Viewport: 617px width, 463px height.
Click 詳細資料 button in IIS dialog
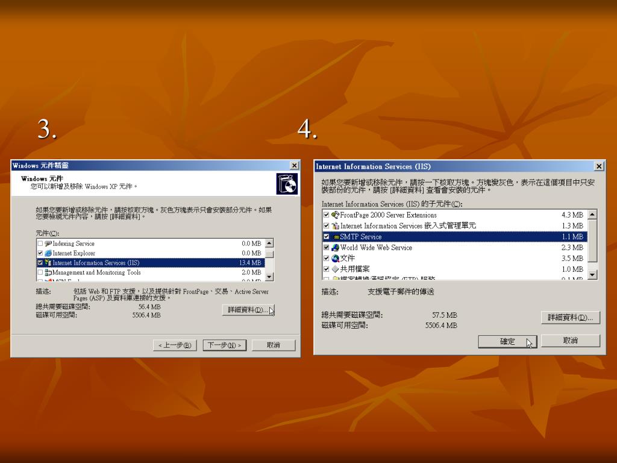(x=571, y=317)
